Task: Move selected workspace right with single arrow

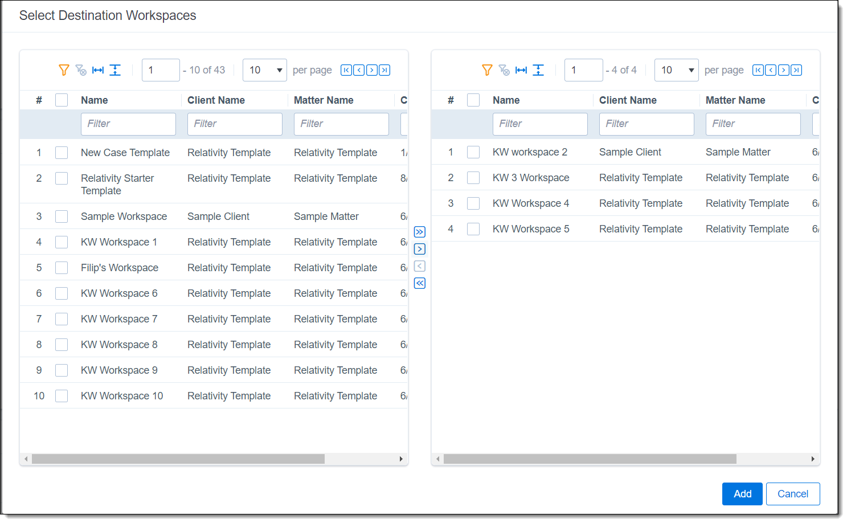Action: tap(420, 249)
